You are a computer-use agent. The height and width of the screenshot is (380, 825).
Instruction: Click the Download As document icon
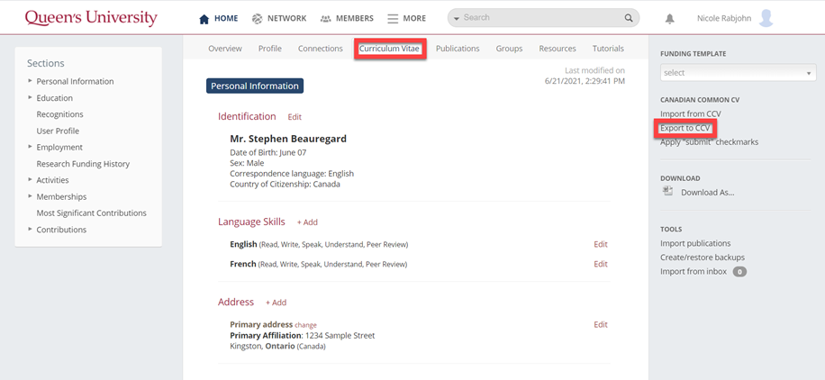pyautogui.click(x=668, y=192)
